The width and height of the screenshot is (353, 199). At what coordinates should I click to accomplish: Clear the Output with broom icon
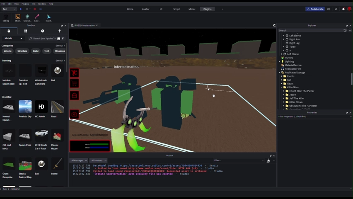tap(268, 160)
